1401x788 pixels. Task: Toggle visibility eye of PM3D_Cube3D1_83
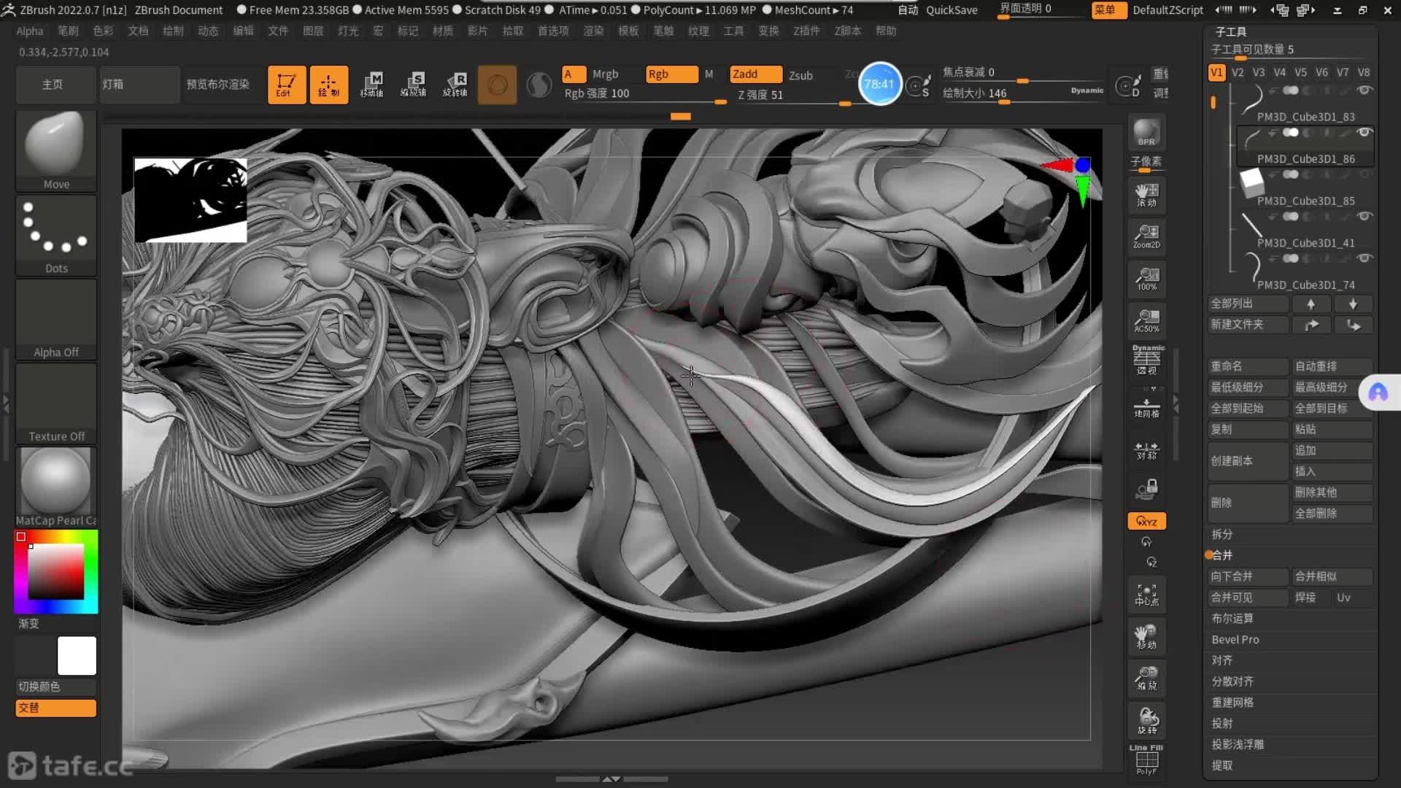(1363, 90)
